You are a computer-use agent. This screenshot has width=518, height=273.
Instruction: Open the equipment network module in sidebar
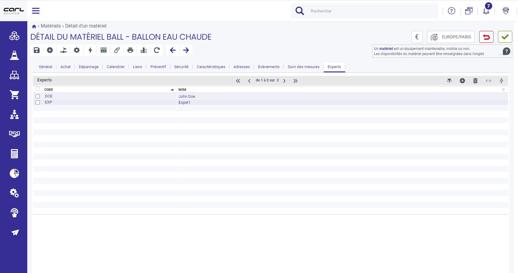pos(14,75)
